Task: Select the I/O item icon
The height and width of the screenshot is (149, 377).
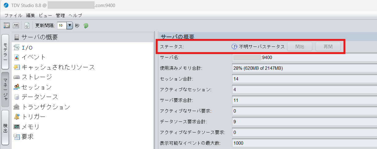Action: pyautogui.click(x=17, y=47)
